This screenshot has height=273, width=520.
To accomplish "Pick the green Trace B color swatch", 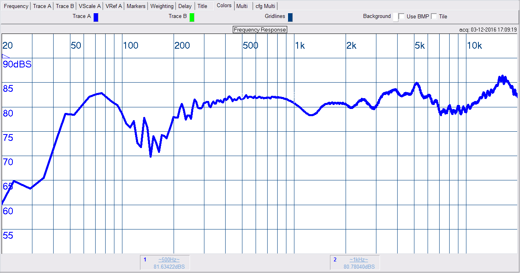I will (192, 17).
